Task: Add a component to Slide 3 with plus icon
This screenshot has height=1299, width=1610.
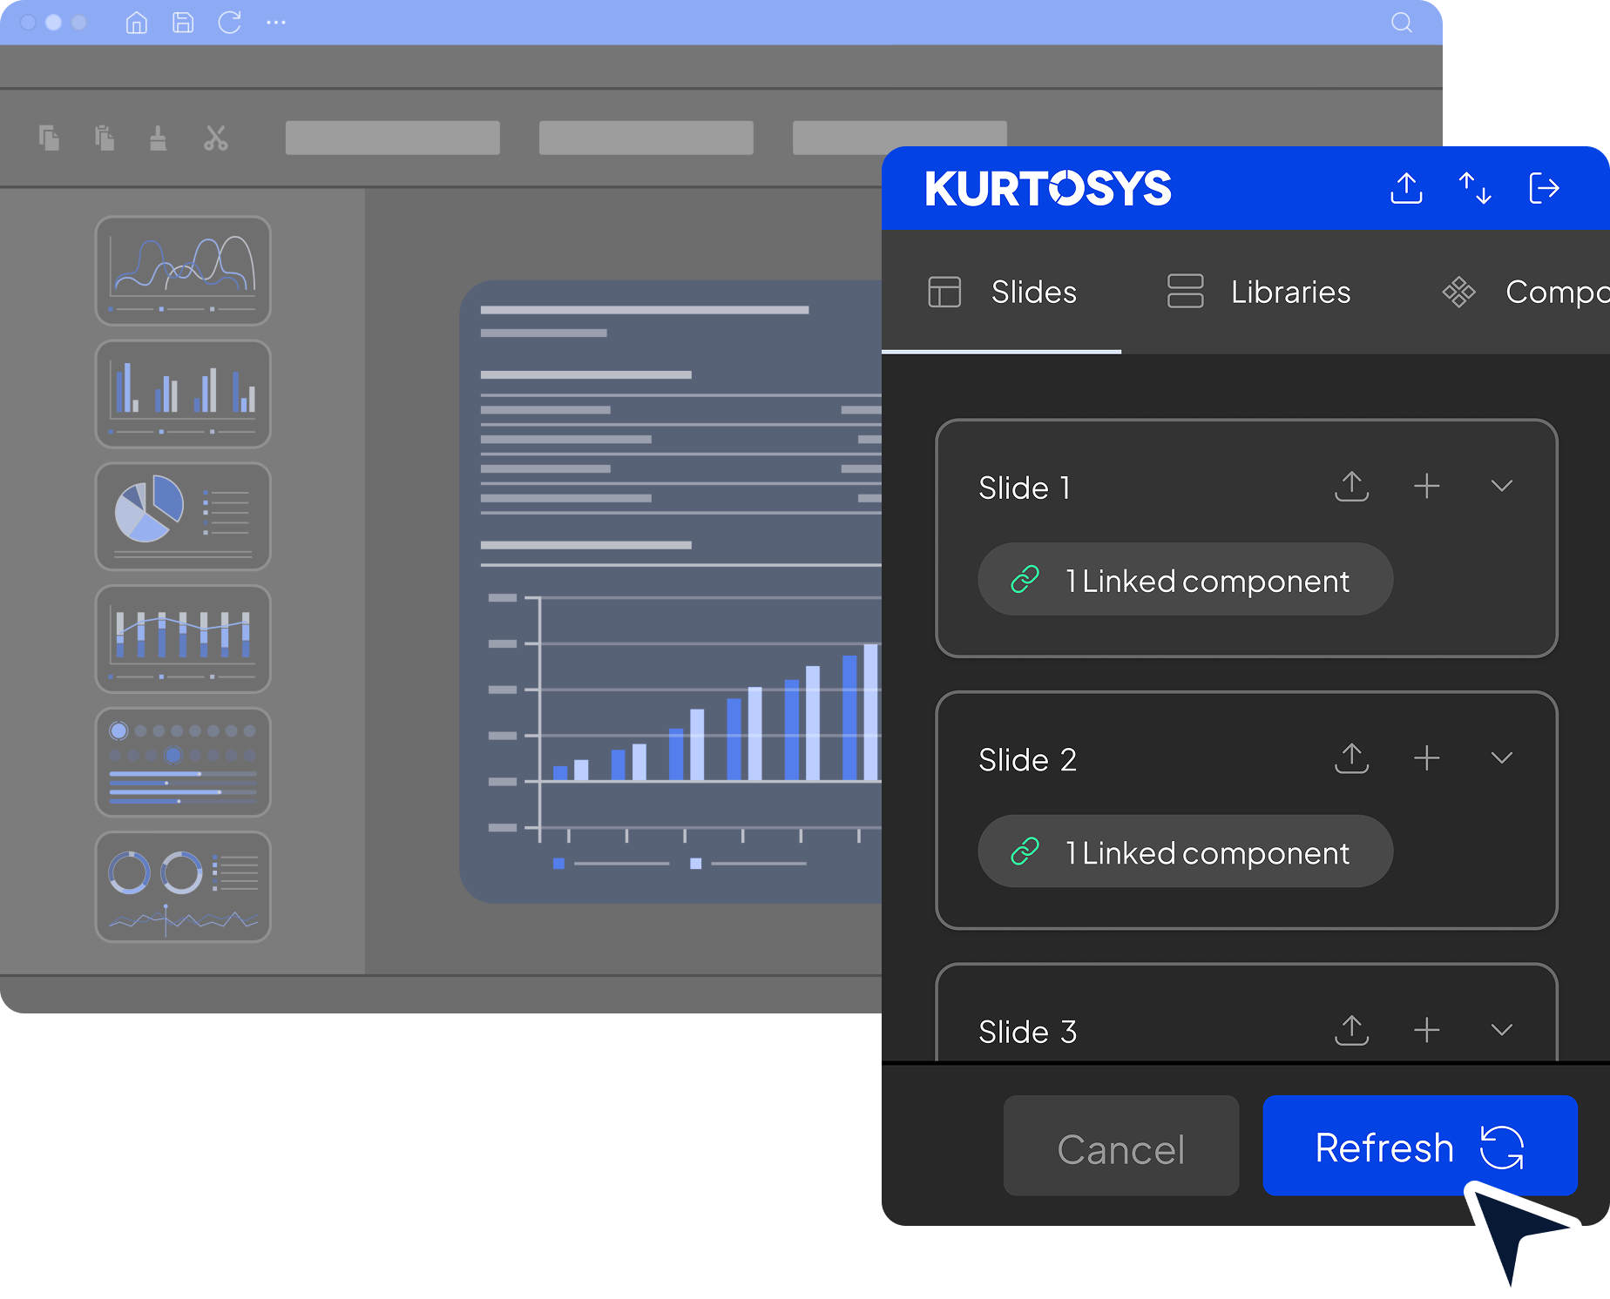Action: coord(1427,1031)
